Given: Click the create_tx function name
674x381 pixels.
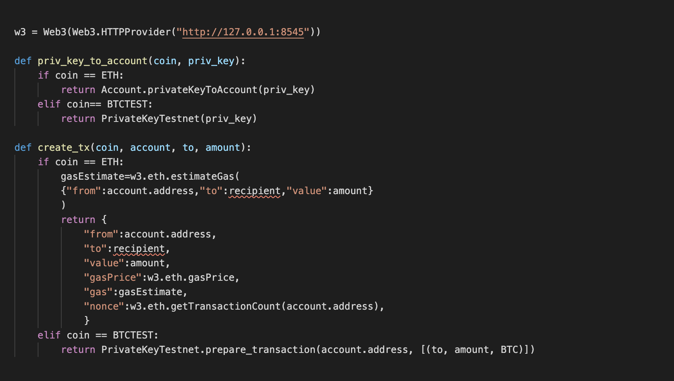Looking at the screenshot, I should pos(64,148).
